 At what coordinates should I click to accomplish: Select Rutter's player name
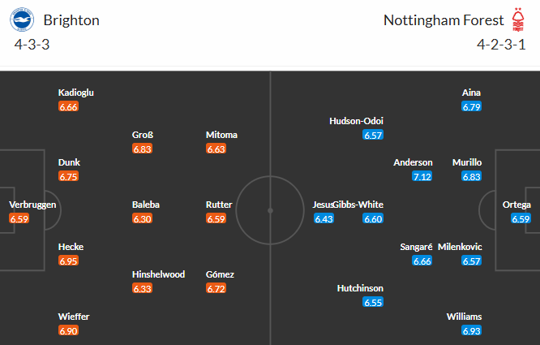[x=221, y=205]
